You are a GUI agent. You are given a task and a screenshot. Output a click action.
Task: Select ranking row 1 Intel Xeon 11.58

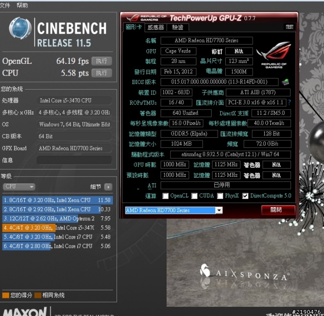coord(57,200)
